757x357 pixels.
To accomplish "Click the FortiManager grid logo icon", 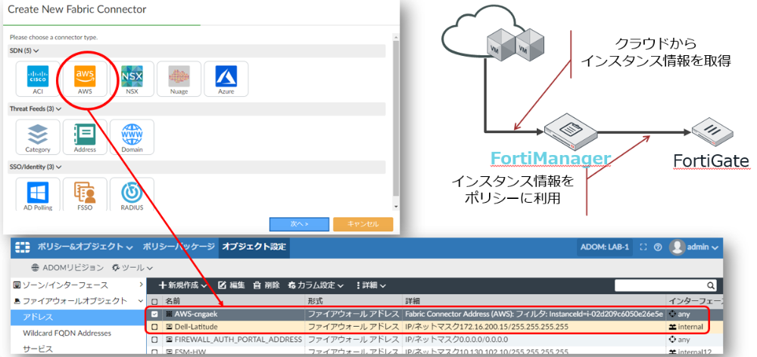I will pyautogui.click(x=23, y=247).
